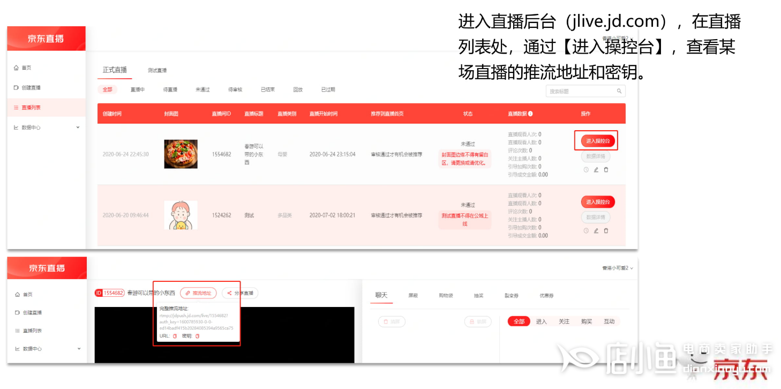
Task: Click edit pencil icon in row 1554682
Action: (x=596, y=170)
